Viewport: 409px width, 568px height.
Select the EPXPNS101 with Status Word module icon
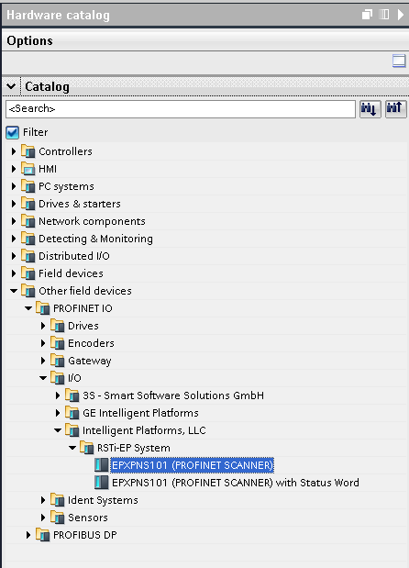click(x=102, y=483)
